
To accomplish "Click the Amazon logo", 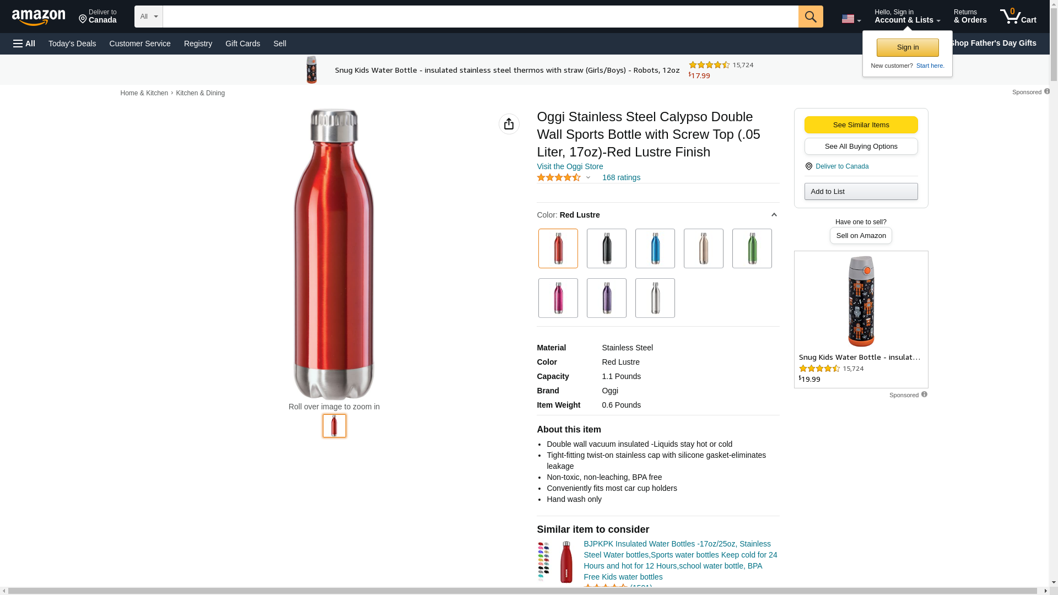I will (39, 17).
